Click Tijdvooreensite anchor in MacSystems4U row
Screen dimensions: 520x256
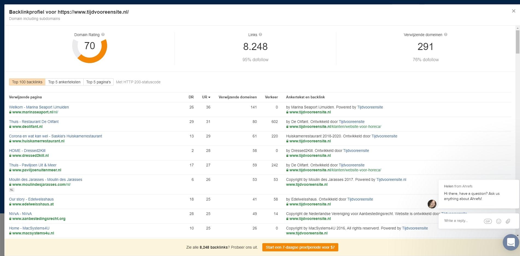(415, 228)
